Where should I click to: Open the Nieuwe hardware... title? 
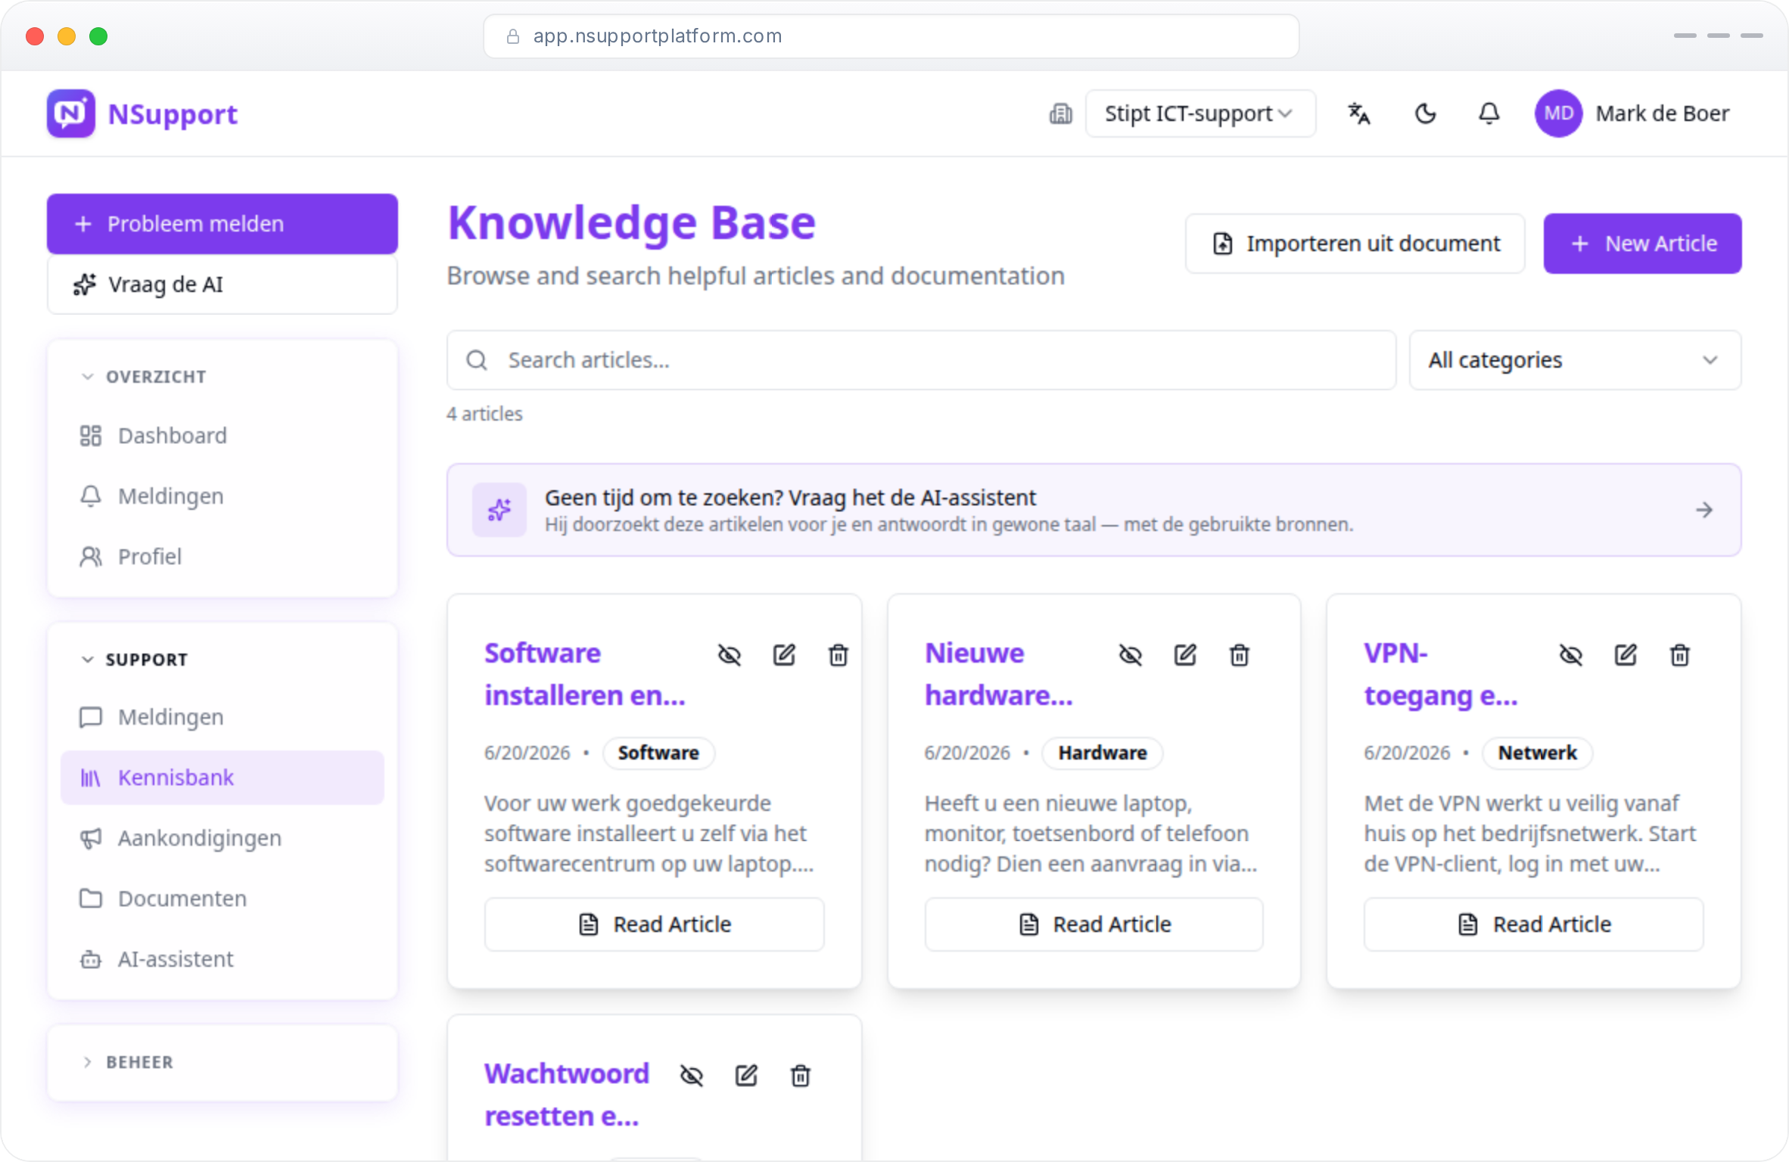click(x=999, y=675)
